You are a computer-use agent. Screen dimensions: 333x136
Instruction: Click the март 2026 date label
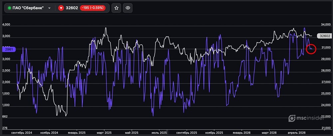[x=269, y=133]
